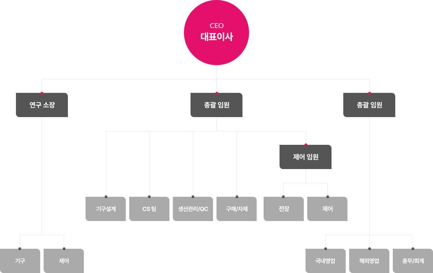433x273 pixels.
Task: Select the 총무/회계 box
Action: pos(413,261)
